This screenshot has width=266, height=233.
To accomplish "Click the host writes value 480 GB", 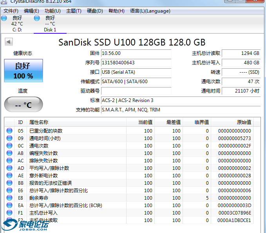I will click(x=241, y=63).
